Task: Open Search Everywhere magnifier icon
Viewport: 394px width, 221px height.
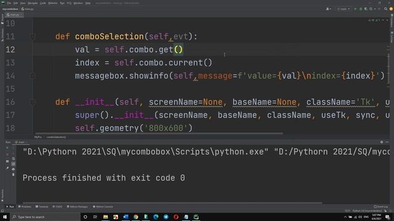Action: (x=385, y=9)
